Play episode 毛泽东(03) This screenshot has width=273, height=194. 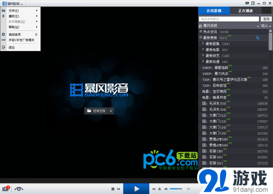[233, 103]
